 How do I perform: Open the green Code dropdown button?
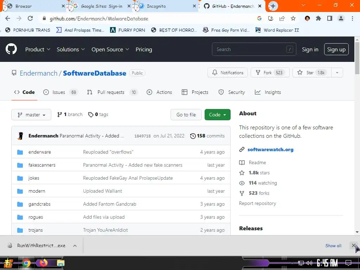click(217, 115)
